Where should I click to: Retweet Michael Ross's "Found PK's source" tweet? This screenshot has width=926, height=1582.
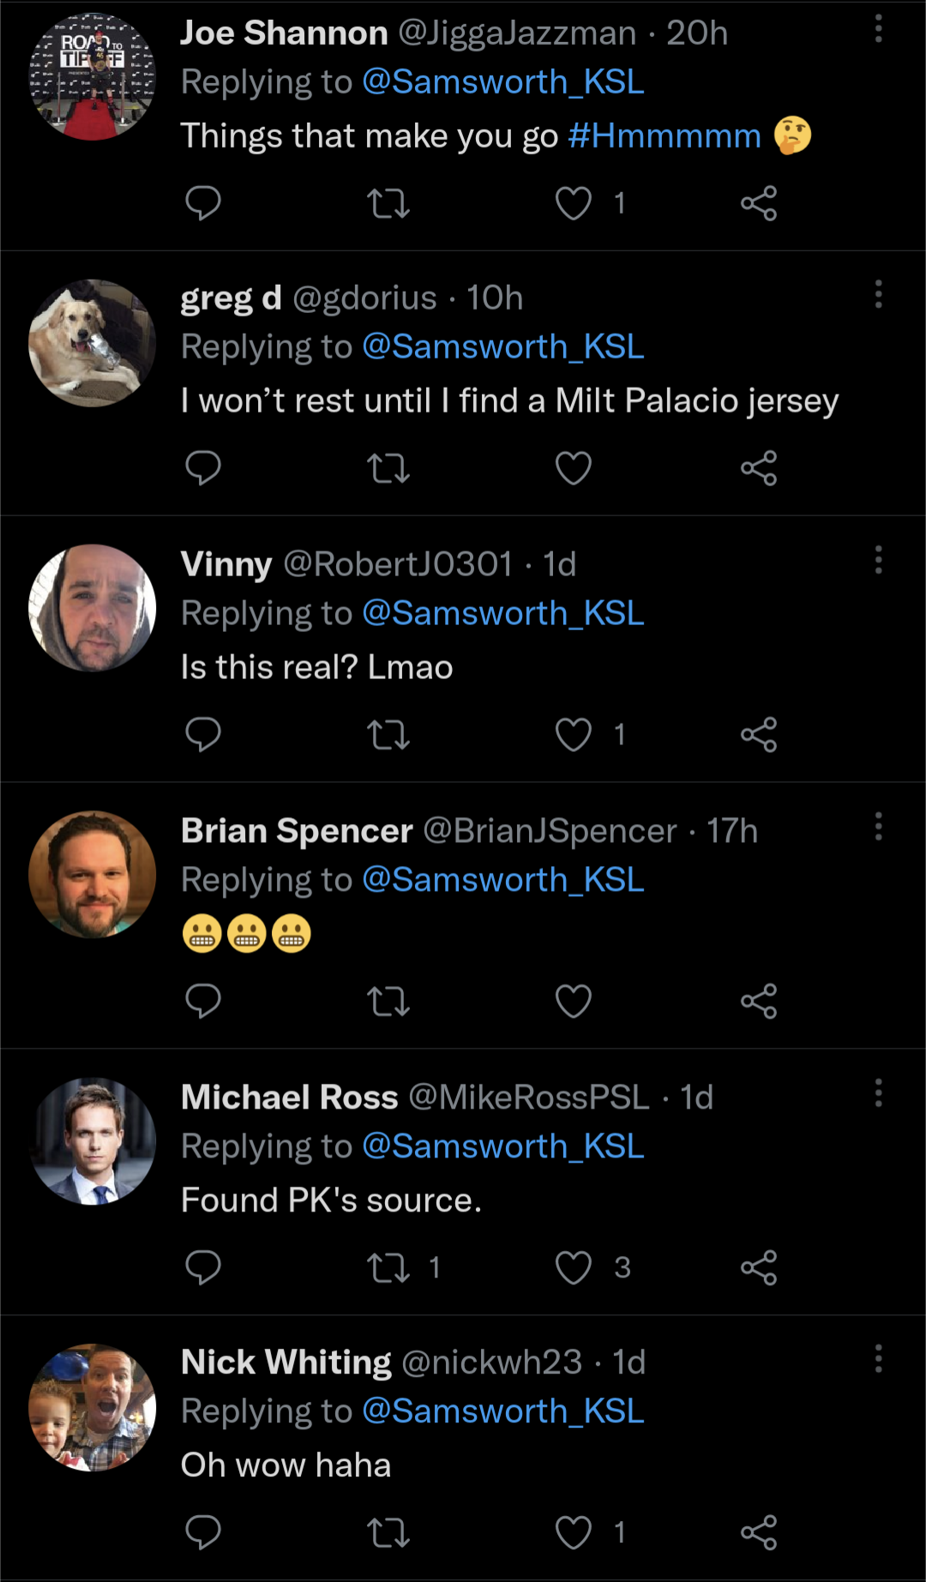click(388, 1268)
